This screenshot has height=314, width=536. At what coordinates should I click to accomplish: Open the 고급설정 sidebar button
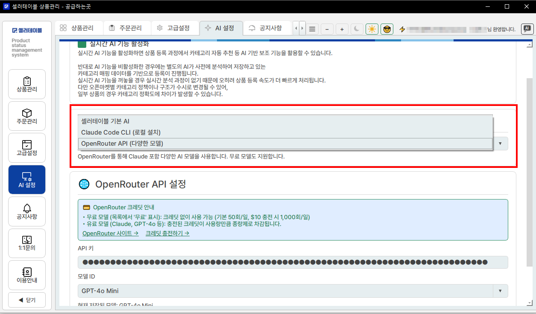27,148
